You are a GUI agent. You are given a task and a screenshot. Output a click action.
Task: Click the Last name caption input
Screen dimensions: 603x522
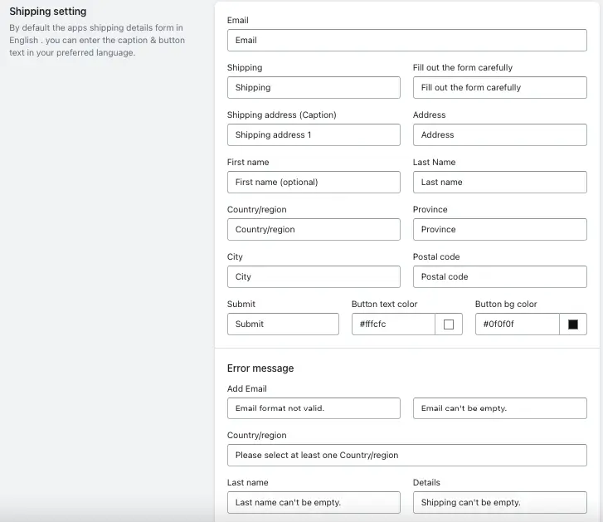[x=499, y=183]
